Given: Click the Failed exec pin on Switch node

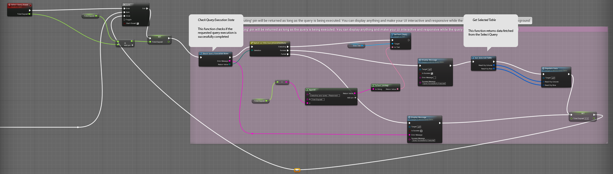Looking at the screenshot, I should pos(287,54).
